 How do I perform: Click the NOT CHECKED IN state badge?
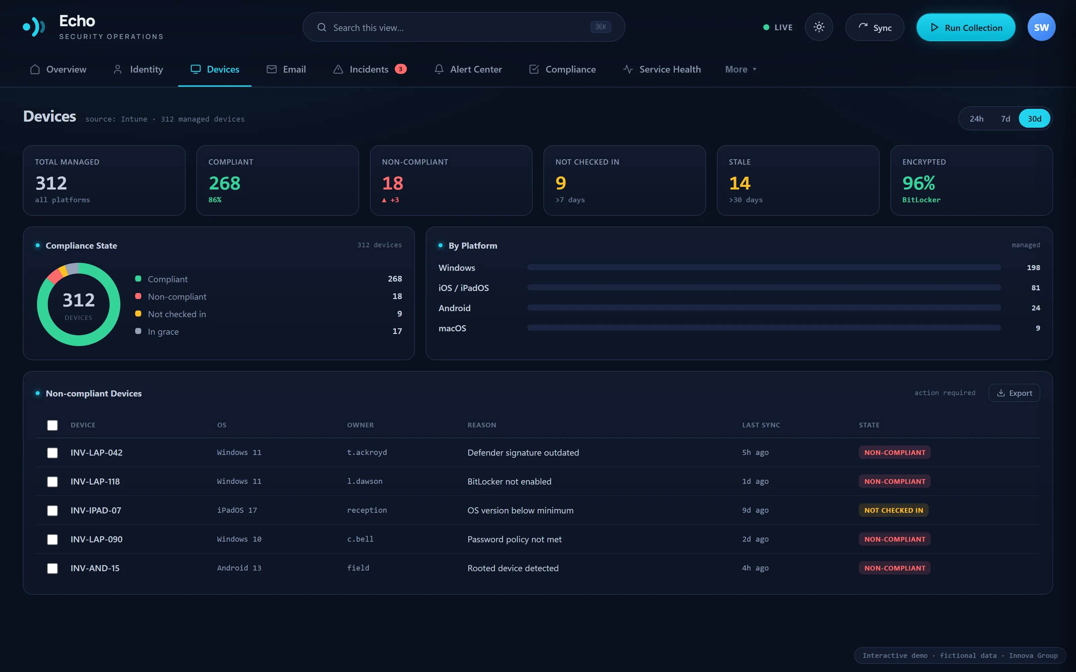893,510
